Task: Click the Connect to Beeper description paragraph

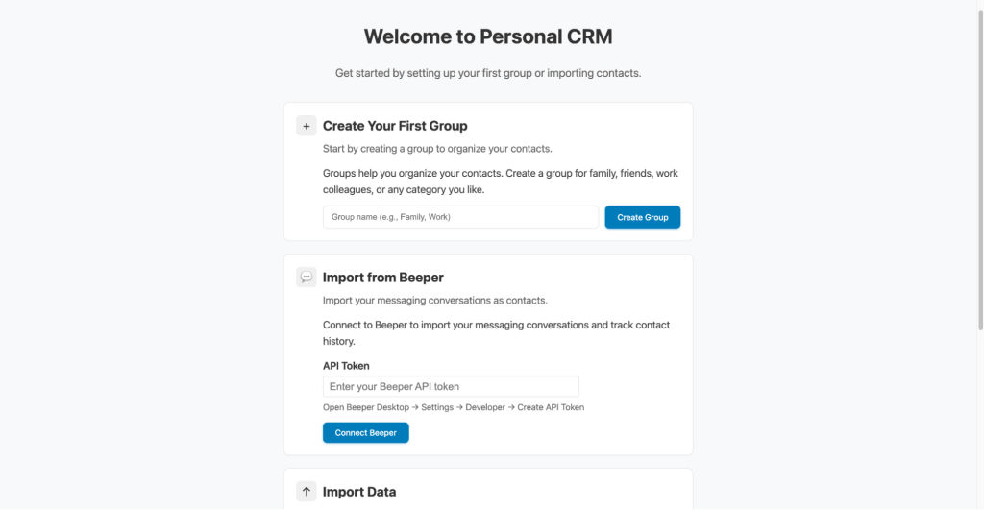Action: (496, 332)
